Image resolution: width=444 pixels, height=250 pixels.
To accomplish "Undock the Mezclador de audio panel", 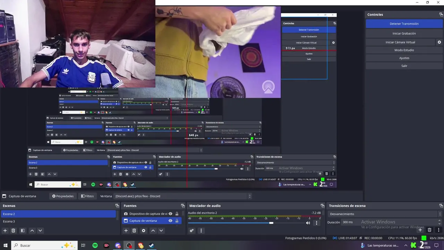I will (x=323, y=206).
